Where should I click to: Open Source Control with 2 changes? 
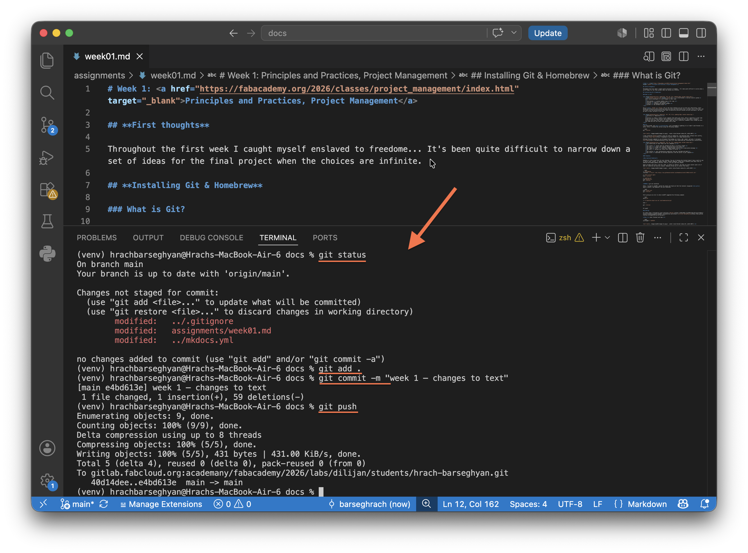pyautogui.click(x=47, y=125)
